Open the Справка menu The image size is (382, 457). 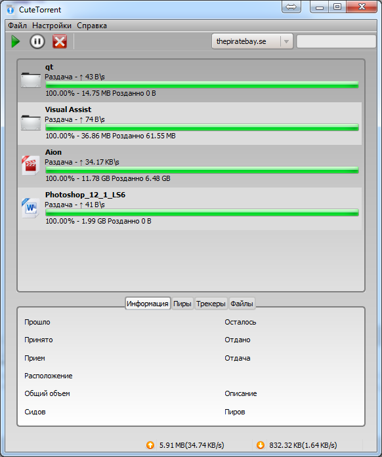[92, 26]
